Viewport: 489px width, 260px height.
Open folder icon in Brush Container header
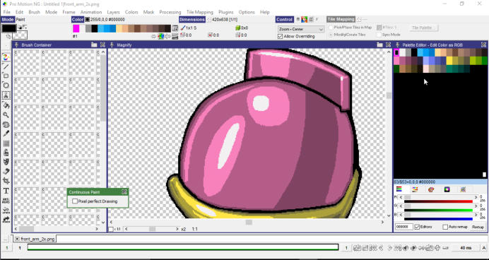pos(94,45)
